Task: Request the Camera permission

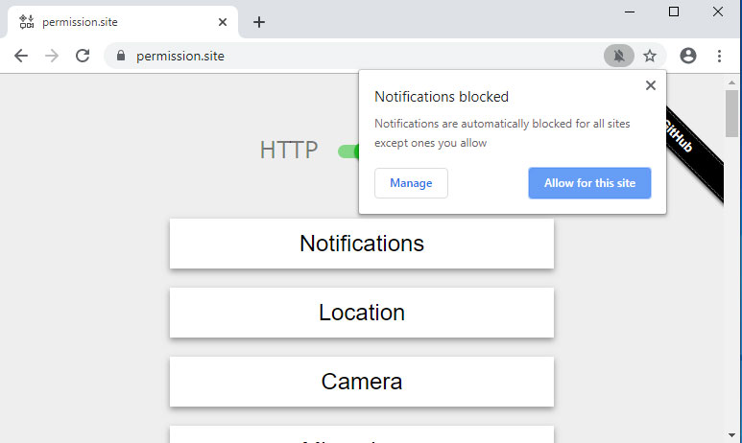Action: 362,382
